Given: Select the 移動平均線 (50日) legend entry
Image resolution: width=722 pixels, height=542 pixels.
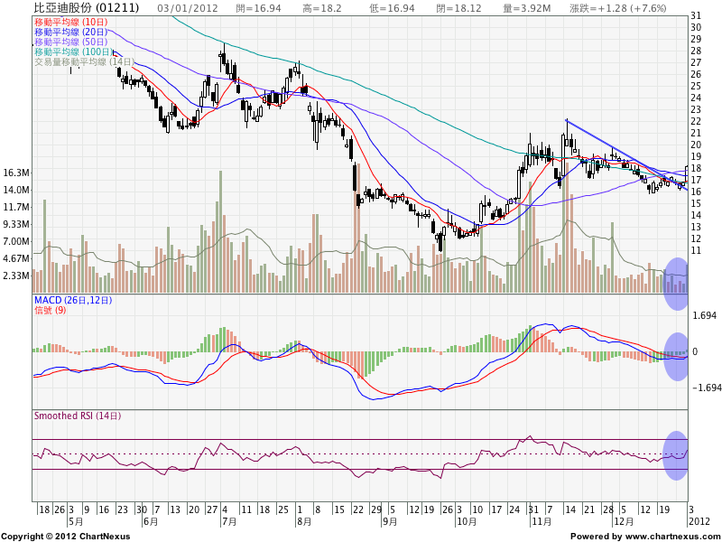Looking at the screenshot, I should click(x=71, y=42).
